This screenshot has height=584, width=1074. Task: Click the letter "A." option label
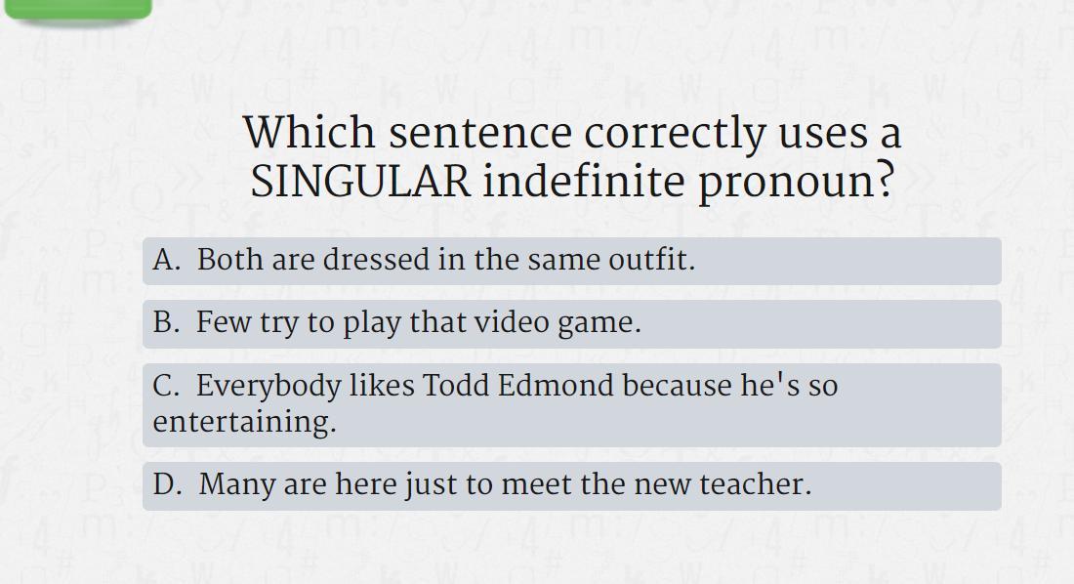[167, 260]
